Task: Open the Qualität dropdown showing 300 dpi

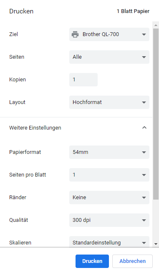Action: point(109,220)
